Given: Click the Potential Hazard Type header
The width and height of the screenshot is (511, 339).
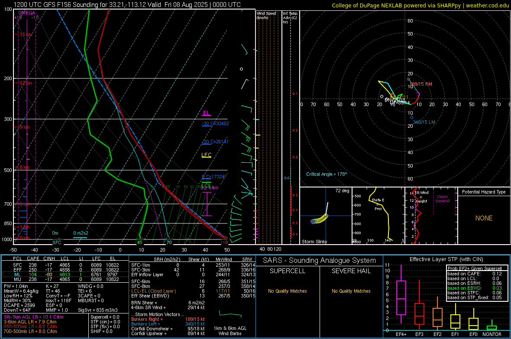Looking at the screenshot, I should (484, 192).
